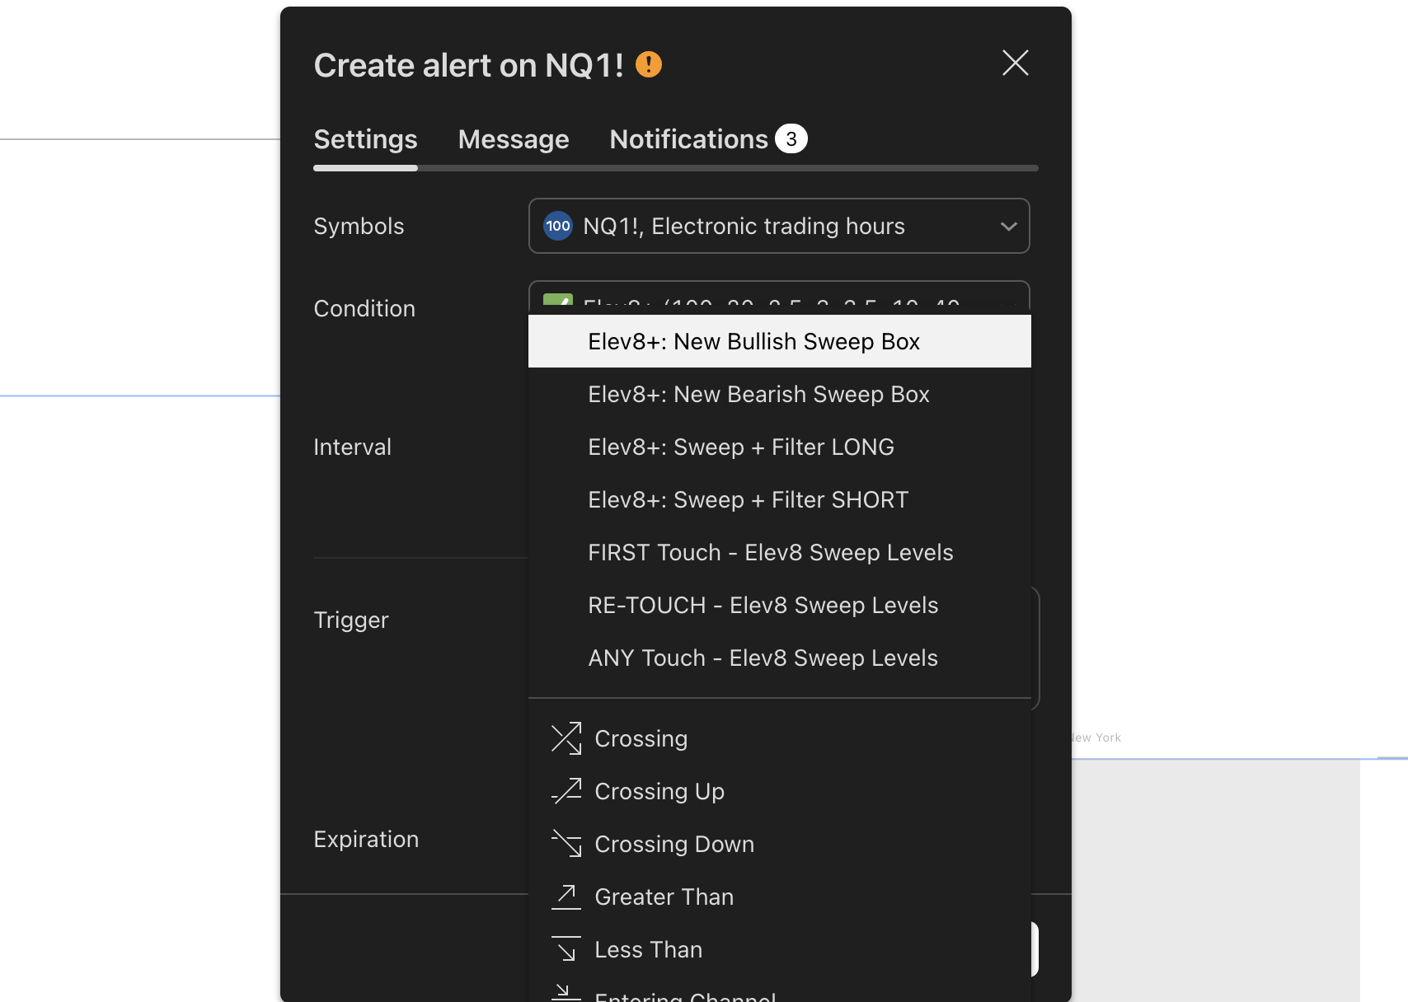Select the Crossing Down icon

point(566,844)
